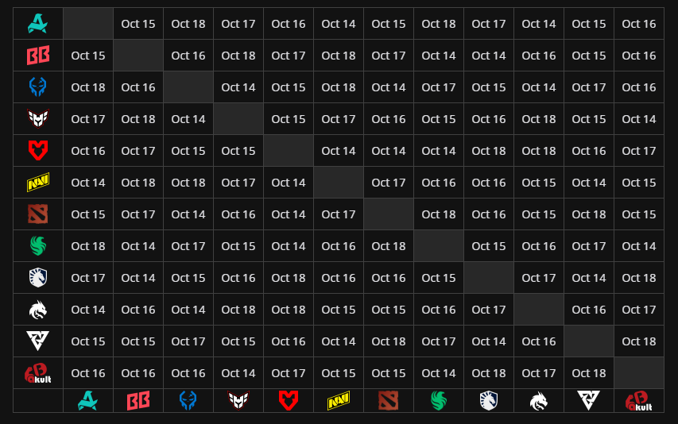Click the Team Spirit dragon logo in the left column
The height and width of the screenshot is (424, 678).
click(x=38, y=310)
